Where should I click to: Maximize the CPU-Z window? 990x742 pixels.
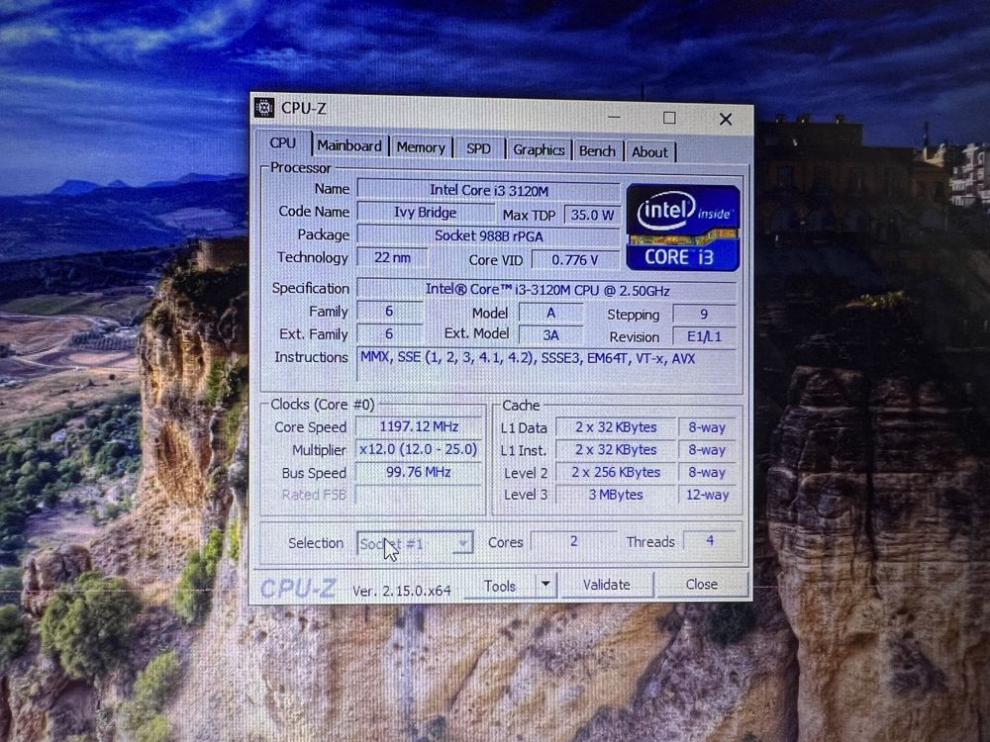pos(669,118)
